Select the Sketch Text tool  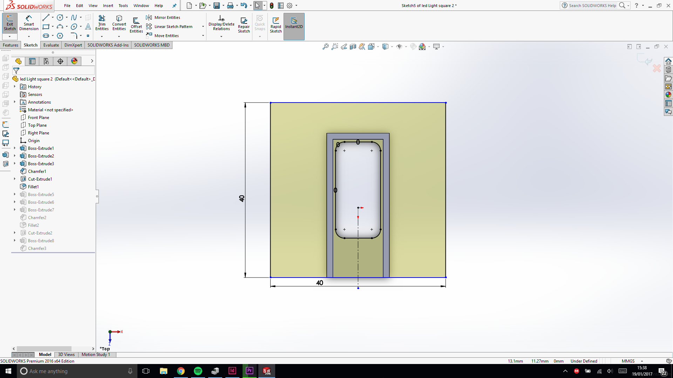click(88, 27)
